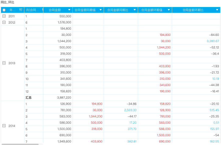
Task: Open 合同金额同期比 column dropdown arrow
Action: 135,10
